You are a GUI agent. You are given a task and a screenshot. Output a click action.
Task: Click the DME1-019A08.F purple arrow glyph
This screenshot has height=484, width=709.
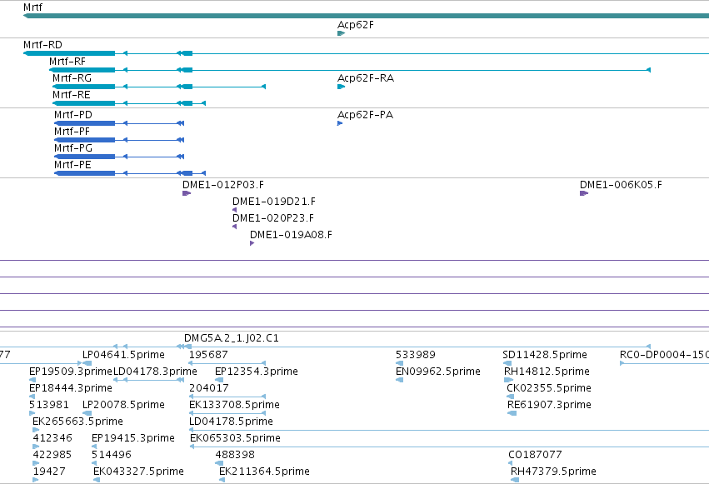(252, 243)
